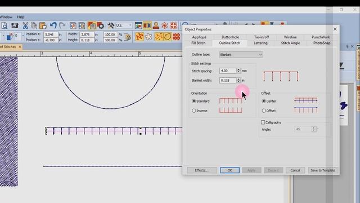
Task: Click the Apply button
Action: coord(251,170)
